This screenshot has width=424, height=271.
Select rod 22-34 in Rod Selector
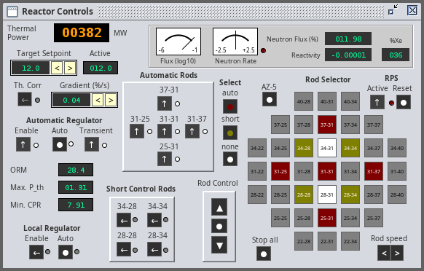[x=350, y=241]
